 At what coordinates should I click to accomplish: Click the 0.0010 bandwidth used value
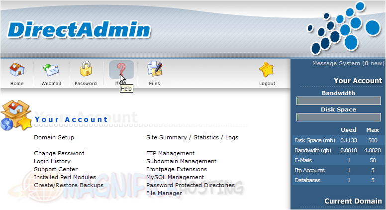tap(349, 150)
